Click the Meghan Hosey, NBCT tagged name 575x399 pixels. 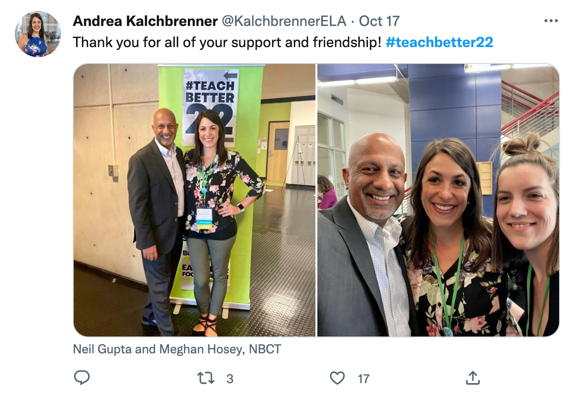[x=220, y=349]
